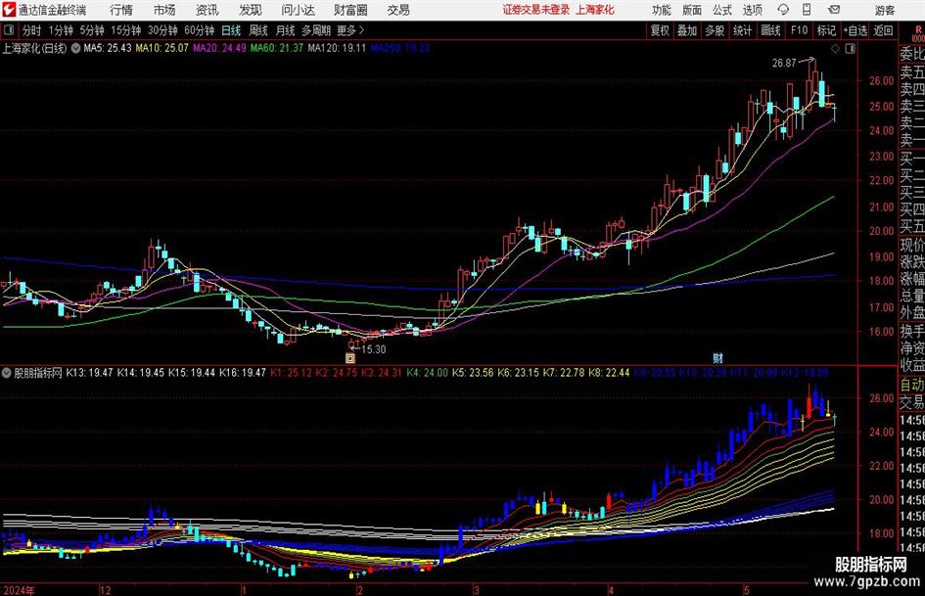Click the 上海家化 stock name in title bar
This screenshot has width=925, height=596.
[x=595, y=10]
